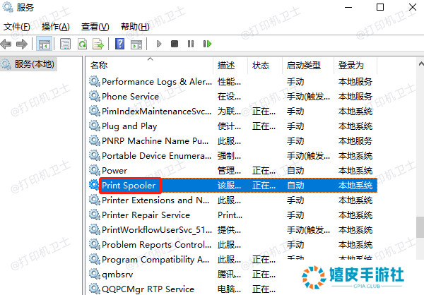The height and width of the screenshot is (295, 424).
Task: Click the gear icon beside QQPCMgr RTP Service
Action: [x=95, y=289]
